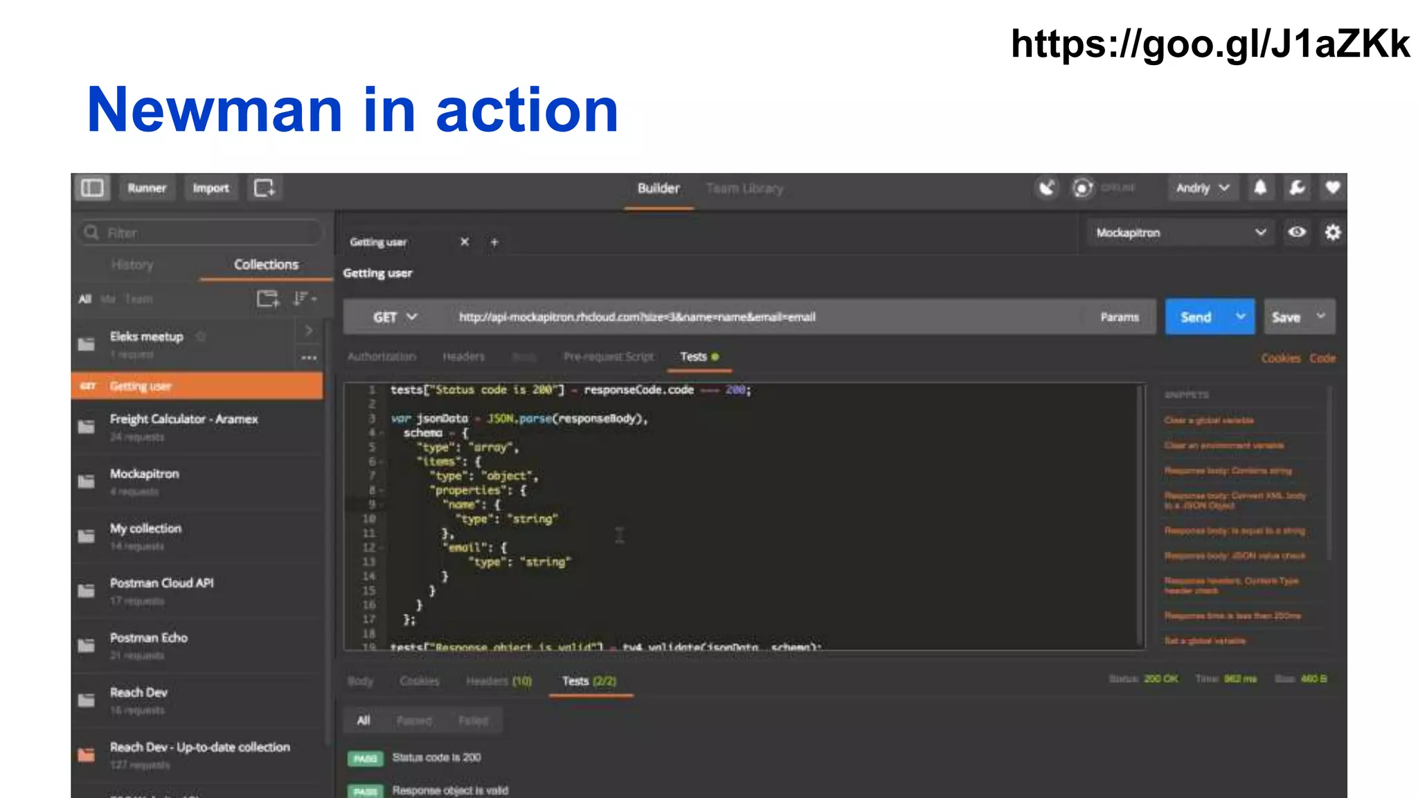Expand Eleks meetup collection arrow
The image size is (1418, 798).
[x=309, y=330]
